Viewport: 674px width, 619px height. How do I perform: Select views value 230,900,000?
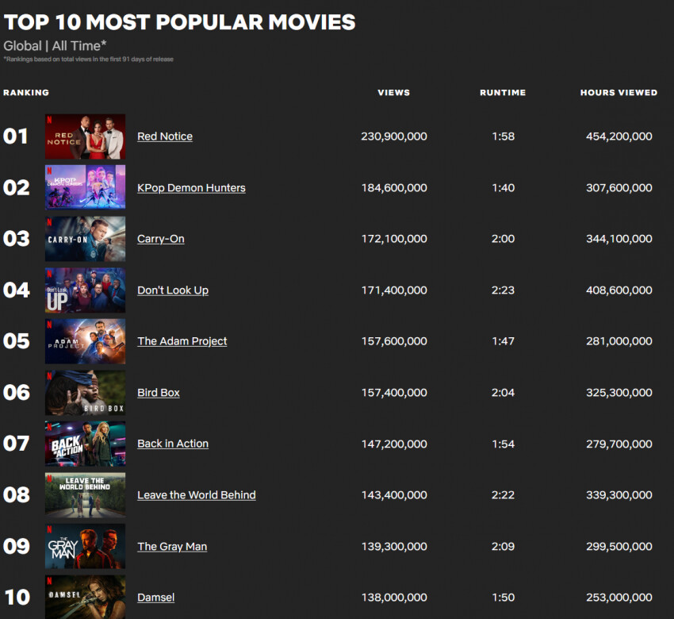click(x=394, y=136)
